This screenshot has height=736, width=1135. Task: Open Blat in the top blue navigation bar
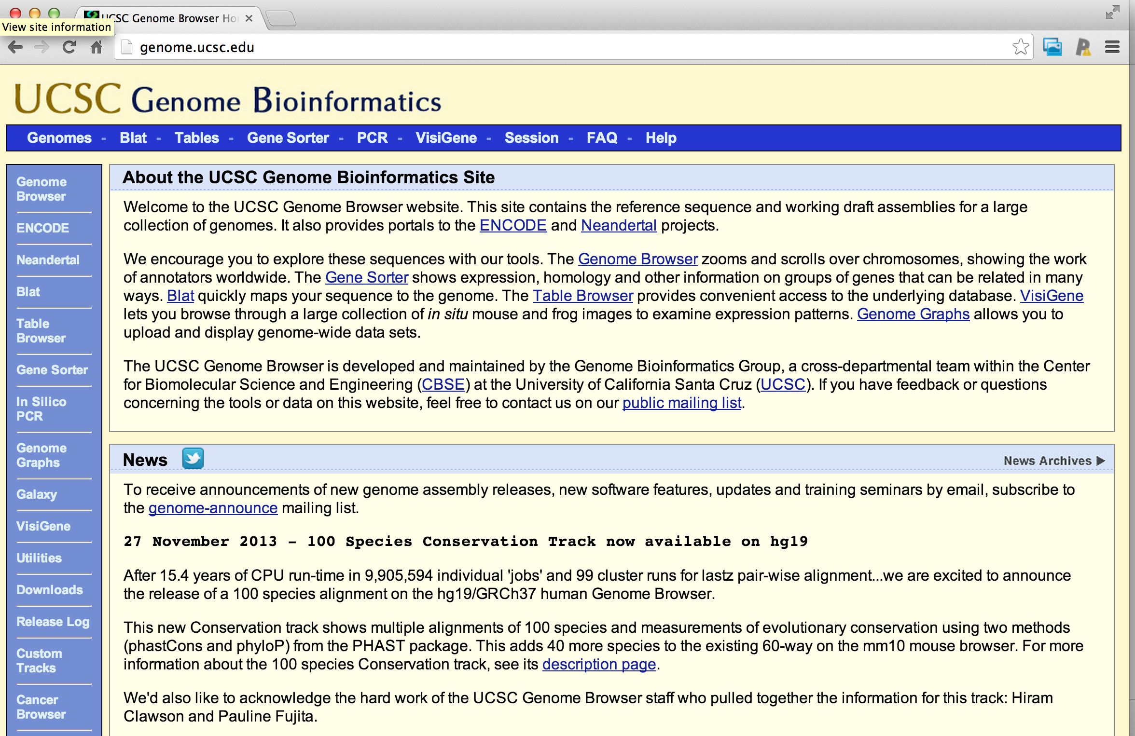pyautogui.click(x=133, y=138)
